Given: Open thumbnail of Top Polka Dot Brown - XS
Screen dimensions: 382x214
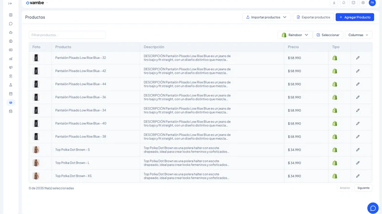Looking at the screenshot, I should [x=36, y=176].
